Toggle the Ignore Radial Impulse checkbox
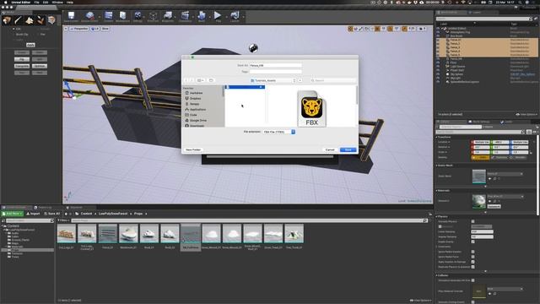 pyautogui.click(x=472, y=252)
